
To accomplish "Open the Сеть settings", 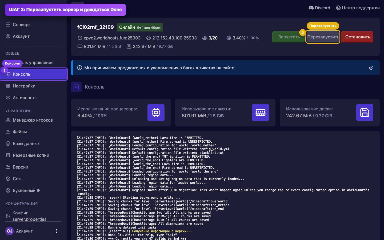I will [x=33, y=179].
